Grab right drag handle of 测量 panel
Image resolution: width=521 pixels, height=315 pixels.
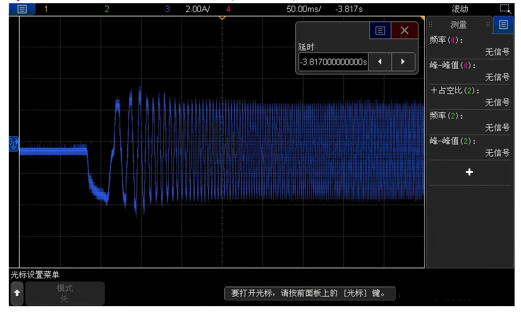tap(487, 24)
